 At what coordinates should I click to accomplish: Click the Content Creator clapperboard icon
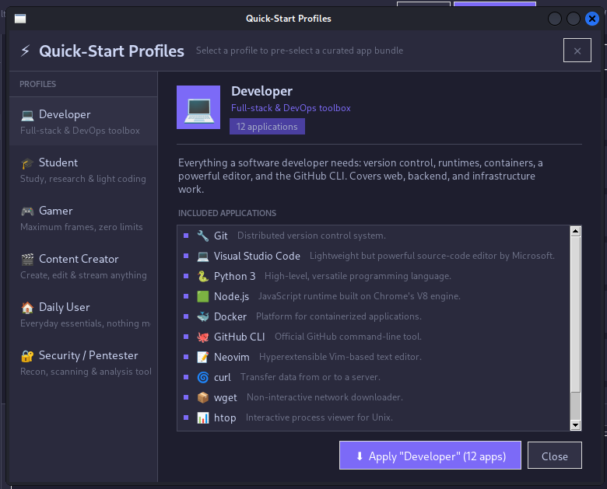(x=27, y=260)
